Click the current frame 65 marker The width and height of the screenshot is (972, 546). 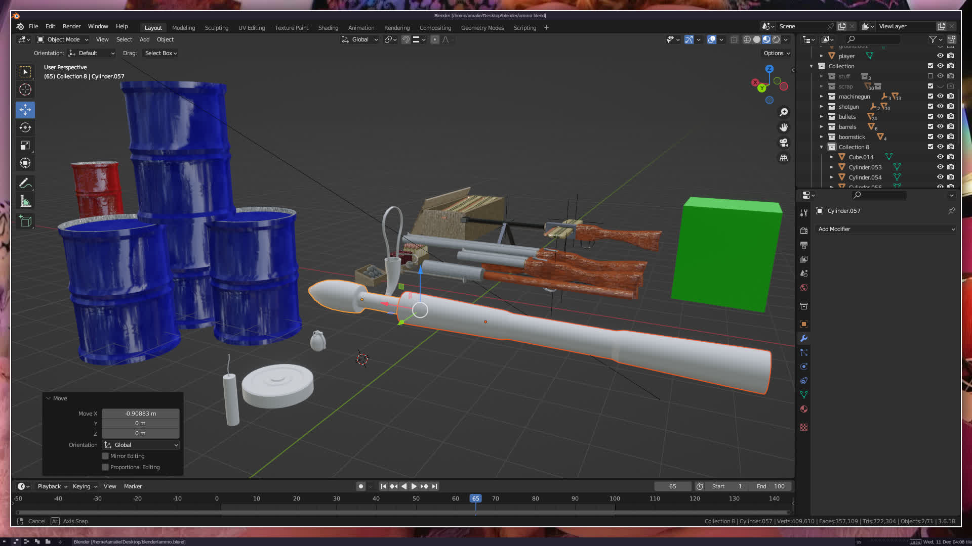point(475,498)
